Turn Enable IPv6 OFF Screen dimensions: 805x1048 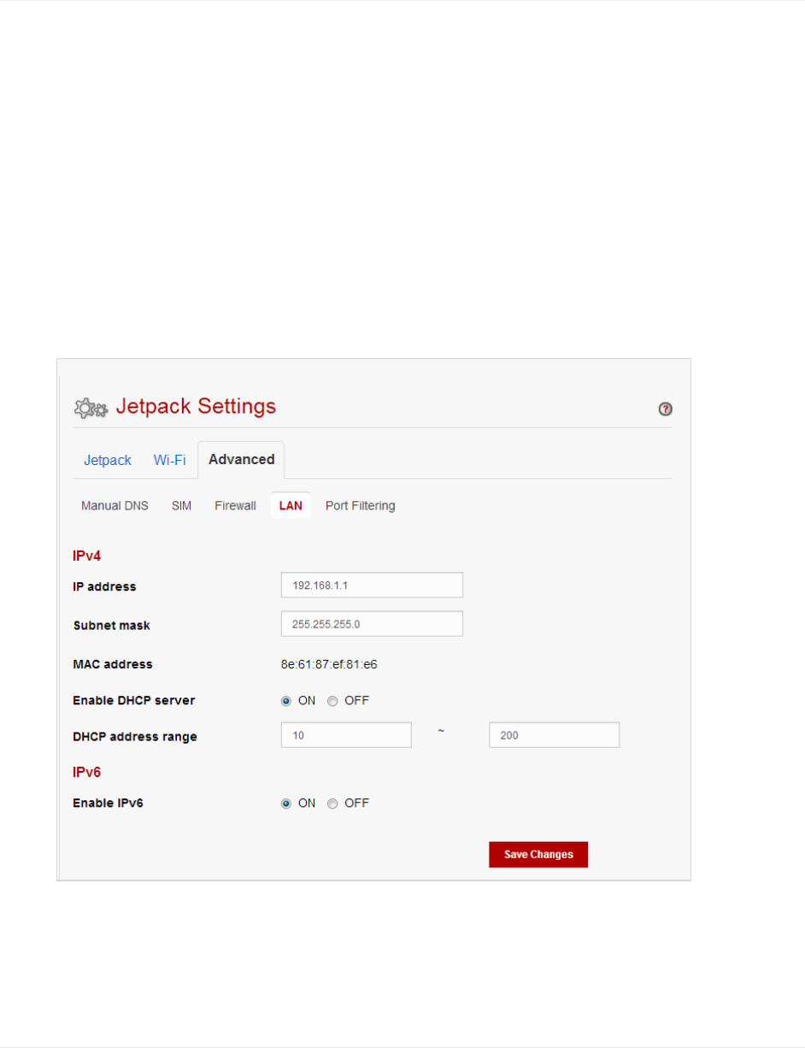[x=332, y=804]
